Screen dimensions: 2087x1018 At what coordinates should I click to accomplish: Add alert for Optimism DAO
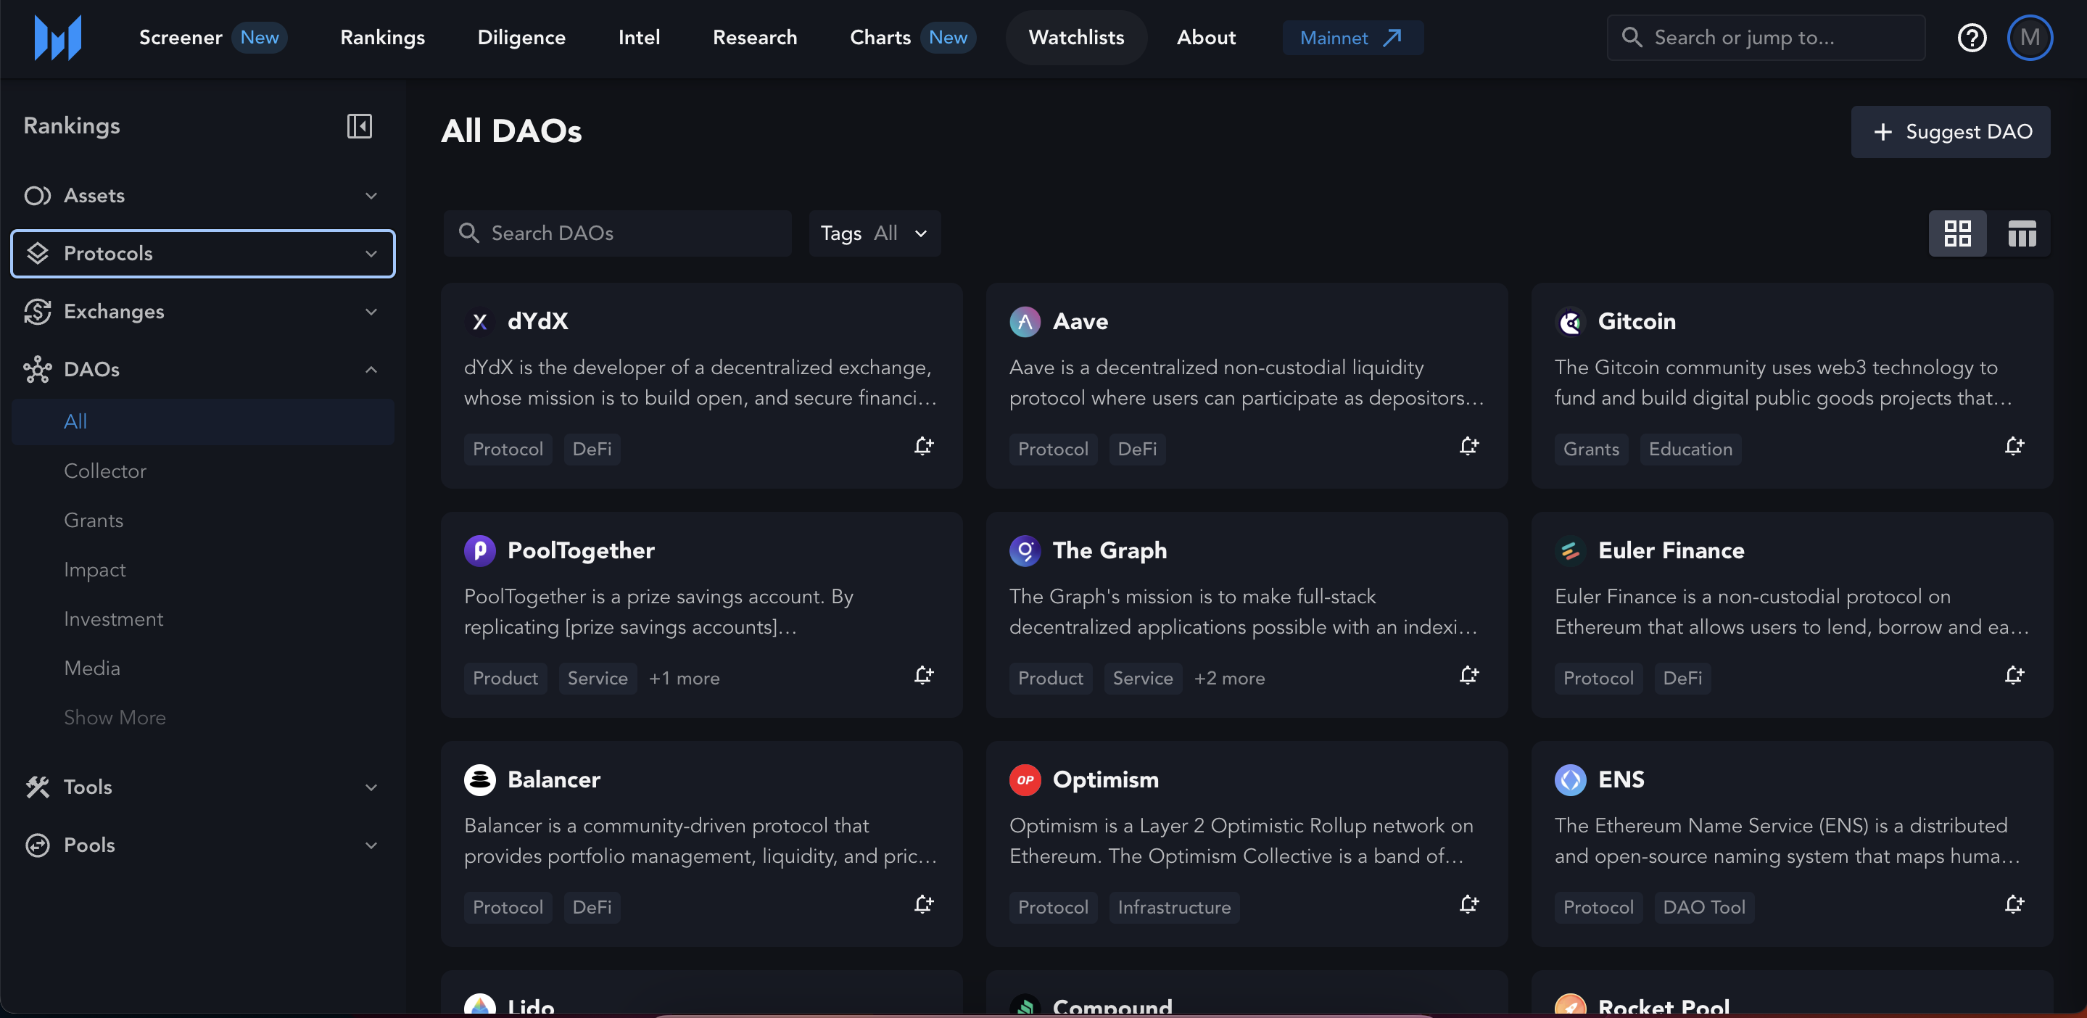coord(1469,905)
